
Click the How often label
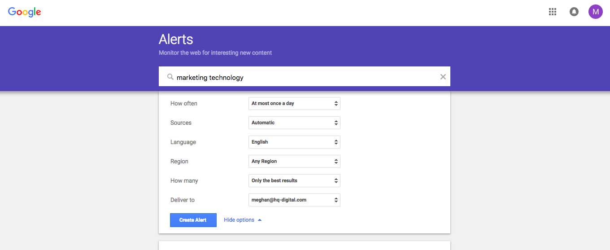(x=184, y=103)
